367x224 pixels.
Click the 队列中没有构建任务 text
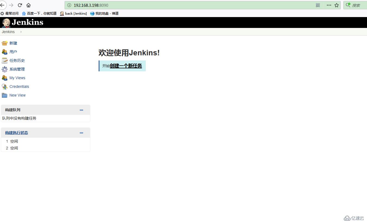point(19,118)
